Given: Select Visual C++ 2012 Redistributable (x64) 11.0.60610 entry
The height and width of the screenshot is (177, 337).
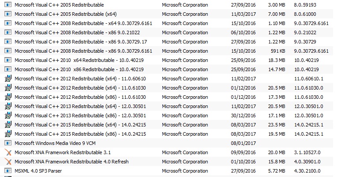Looking at the screenshot, I should pyautogui.click(x=80, y=79).
